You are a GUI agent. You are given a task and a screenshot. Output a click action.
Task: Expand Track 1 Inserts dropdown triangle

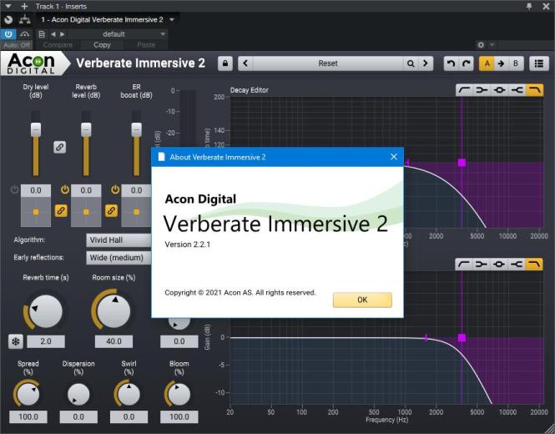[8, 7]
